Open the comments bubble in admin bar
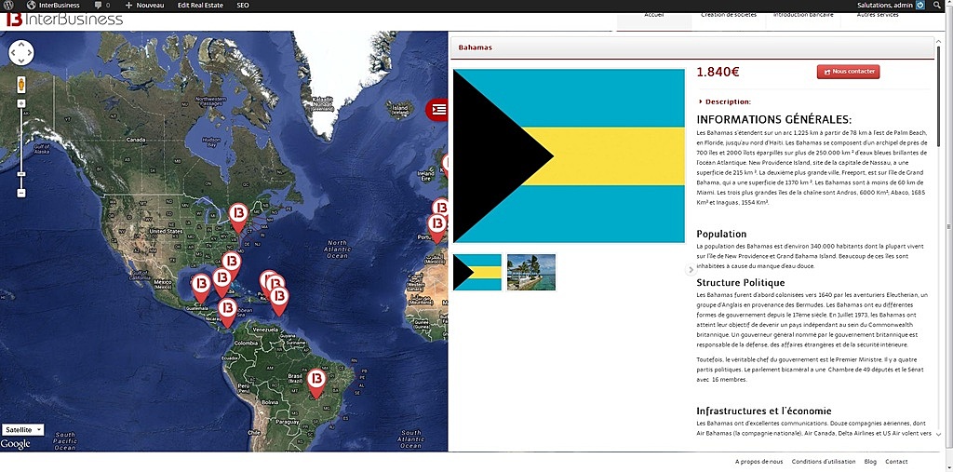The width and height of the screenshot is (953, 472). tap(102, 5)
